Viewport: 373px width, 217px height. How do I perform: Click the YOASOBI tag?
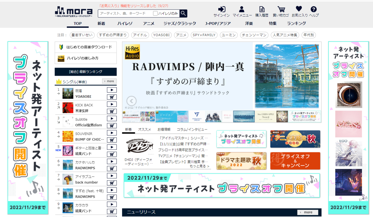162,35
